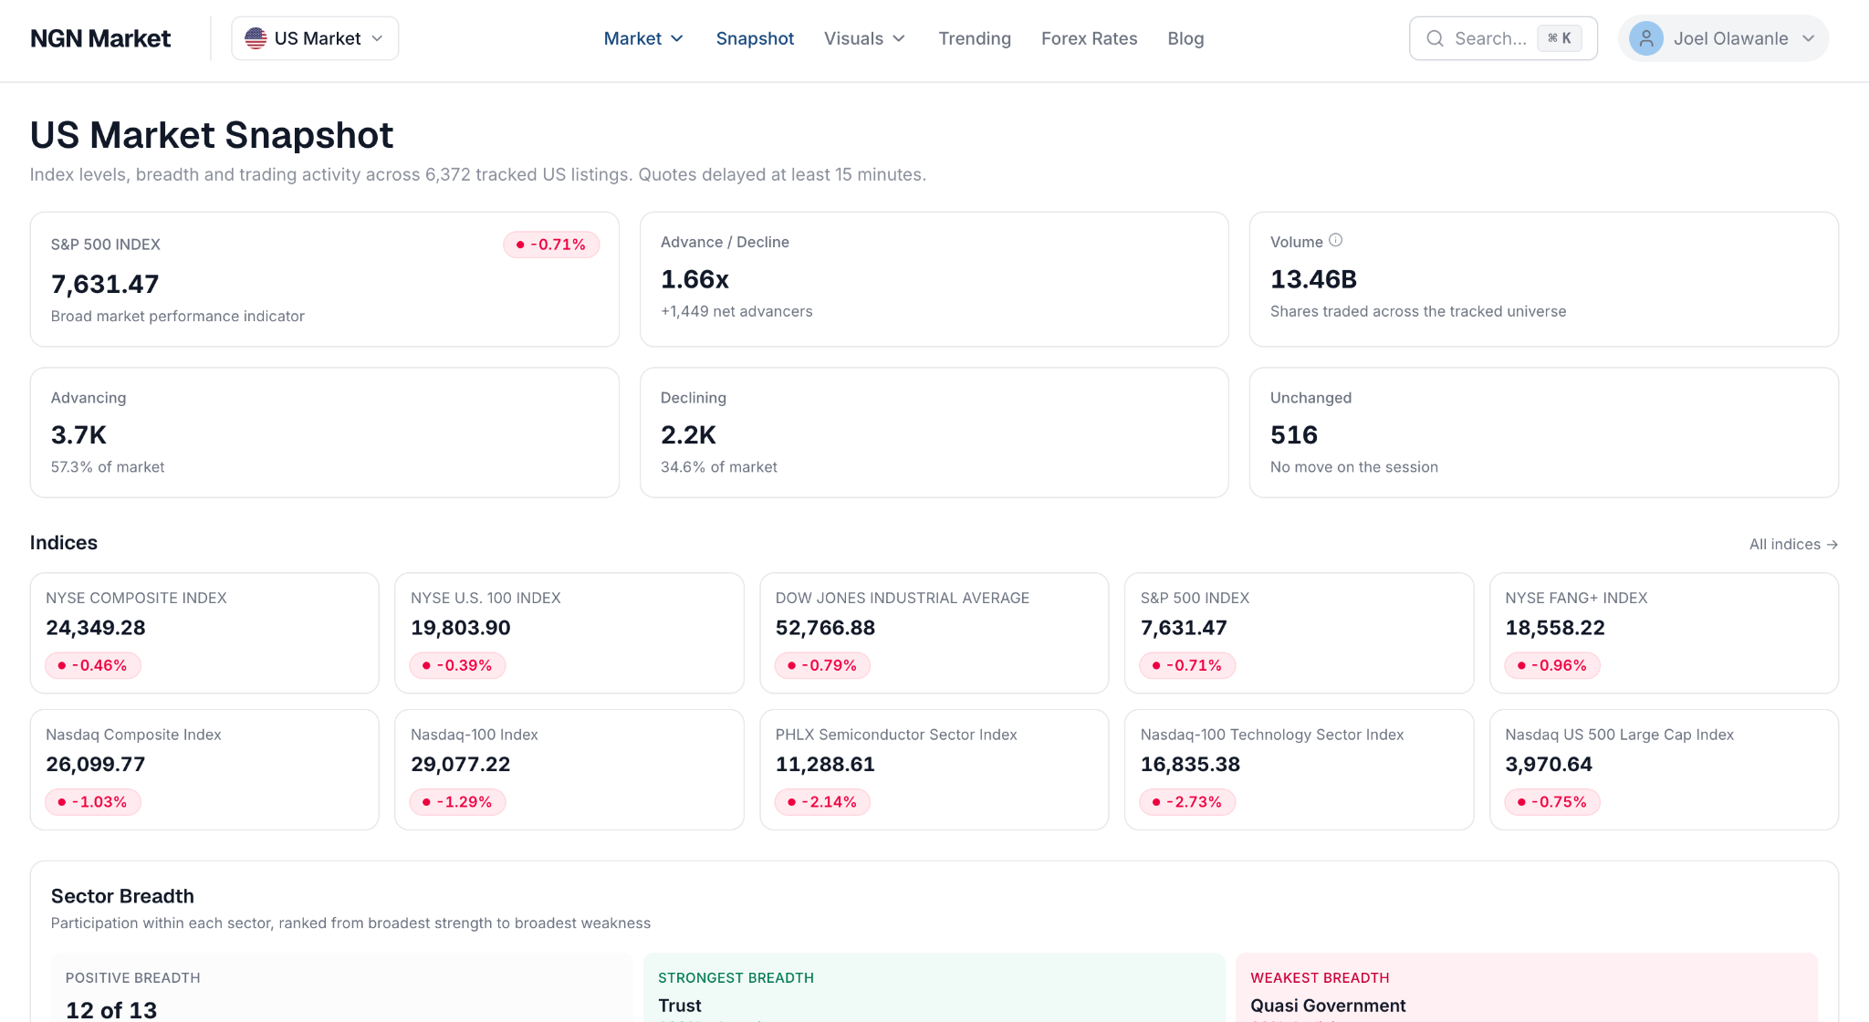Click the 52,766.88 Dow Jones value
Image resolution: width=1869 pixels, height=1022 pixels.
pos(825,628)
